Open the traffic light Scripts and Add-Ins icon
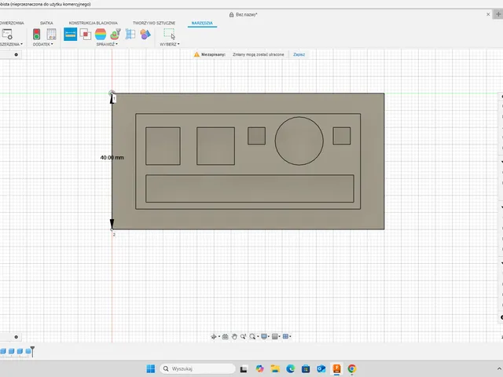Viewport: 503px width, 377px height. pos(37,35)
